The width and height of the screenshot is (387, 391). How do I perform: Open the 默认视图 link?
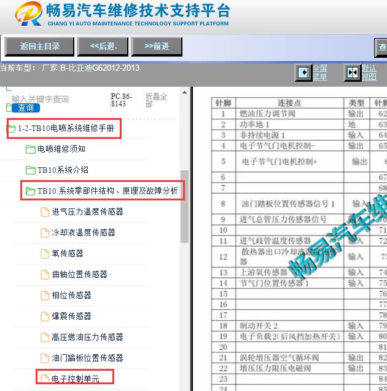pos(369,73)
